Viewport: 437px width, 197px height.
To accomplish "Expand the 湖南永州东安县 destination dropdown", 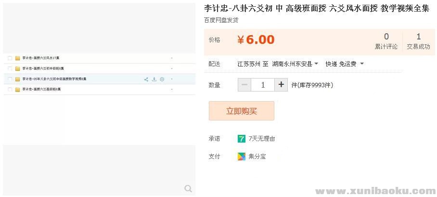I will tap(295, 64).
